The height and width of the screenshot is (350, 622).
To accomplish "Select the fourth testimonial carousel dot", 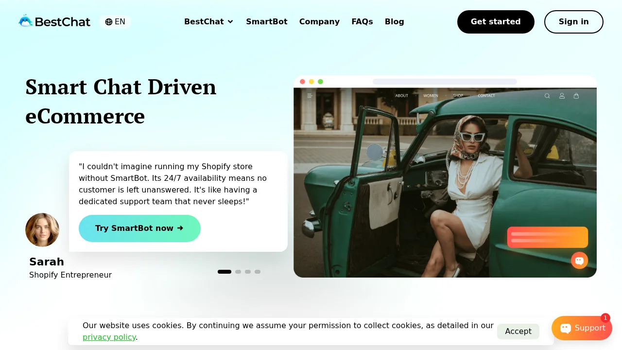I will point(258,272).
